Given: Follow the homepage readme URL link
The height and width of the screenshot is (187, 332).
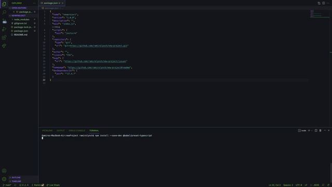Looking at the screenshot, I should tap(99, 68).
